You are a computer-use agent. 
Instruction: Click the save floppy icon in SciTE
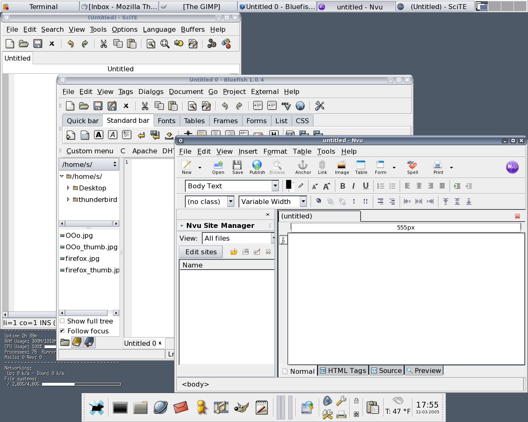click(x=38, y=43)
